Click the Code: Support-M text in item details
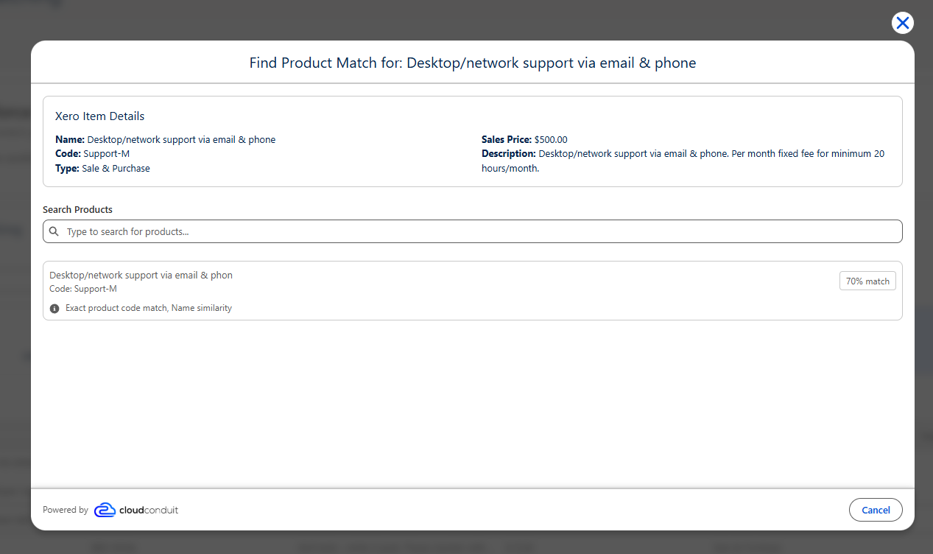This screenshot has width=933, height=554. click(92, 154)
